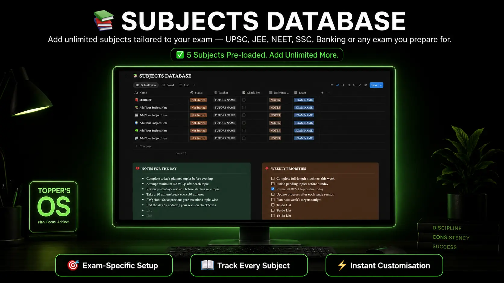Viewport: 504px width, 283px height.
Task: Click the target icon on Exam-Specific Setup
Action: [x=73, y=265]
